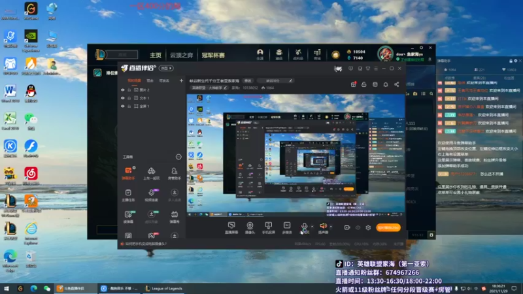Open the feedback icon in title bar
Screen dimensions: 523x294
(x=350, y=69)
